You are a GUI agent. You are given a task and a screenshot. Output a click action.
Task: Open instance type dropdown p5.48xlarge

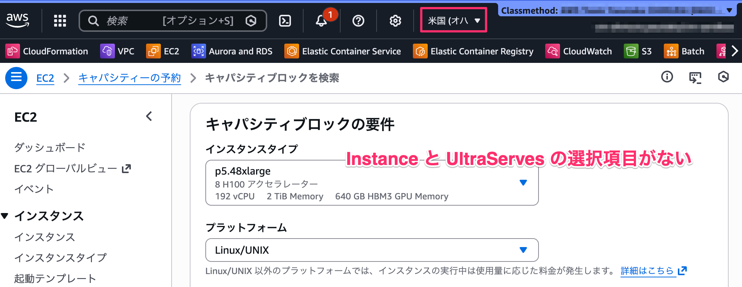coord(372,183)
